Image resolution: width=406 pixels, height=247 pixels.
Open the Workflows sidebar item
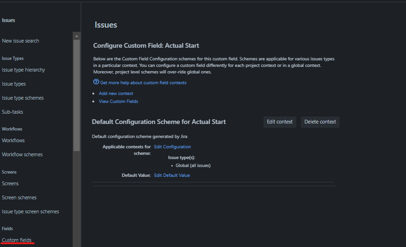click(x=14, y=141)
